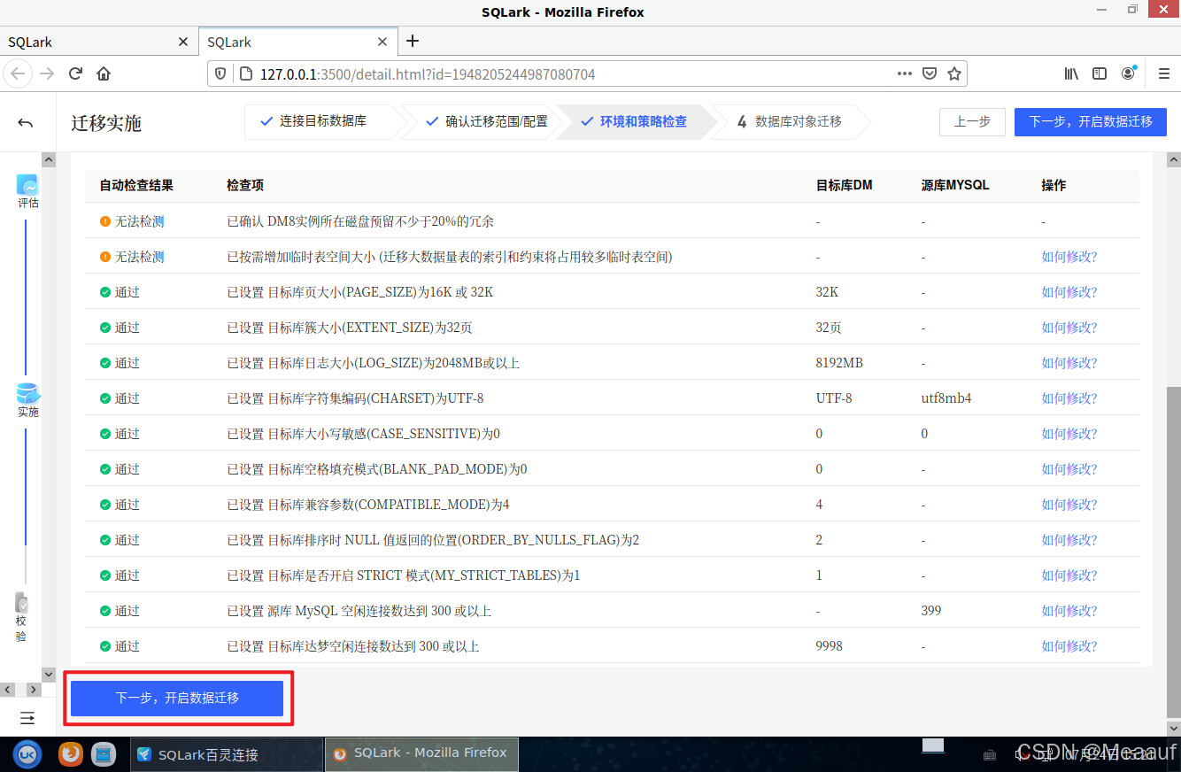Open 如何修改? for the PAGE_SIZE row
1181x772 pixels.
pos(1069,292)
